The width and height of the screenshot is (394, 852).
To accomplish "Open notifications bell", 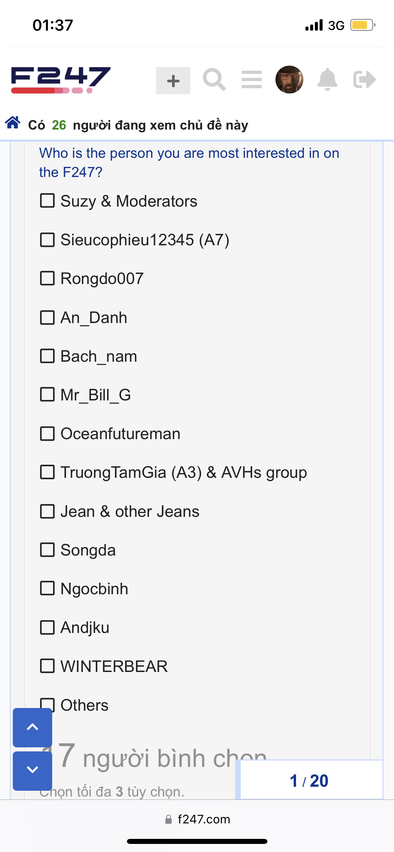I will (x=327, y=80).
